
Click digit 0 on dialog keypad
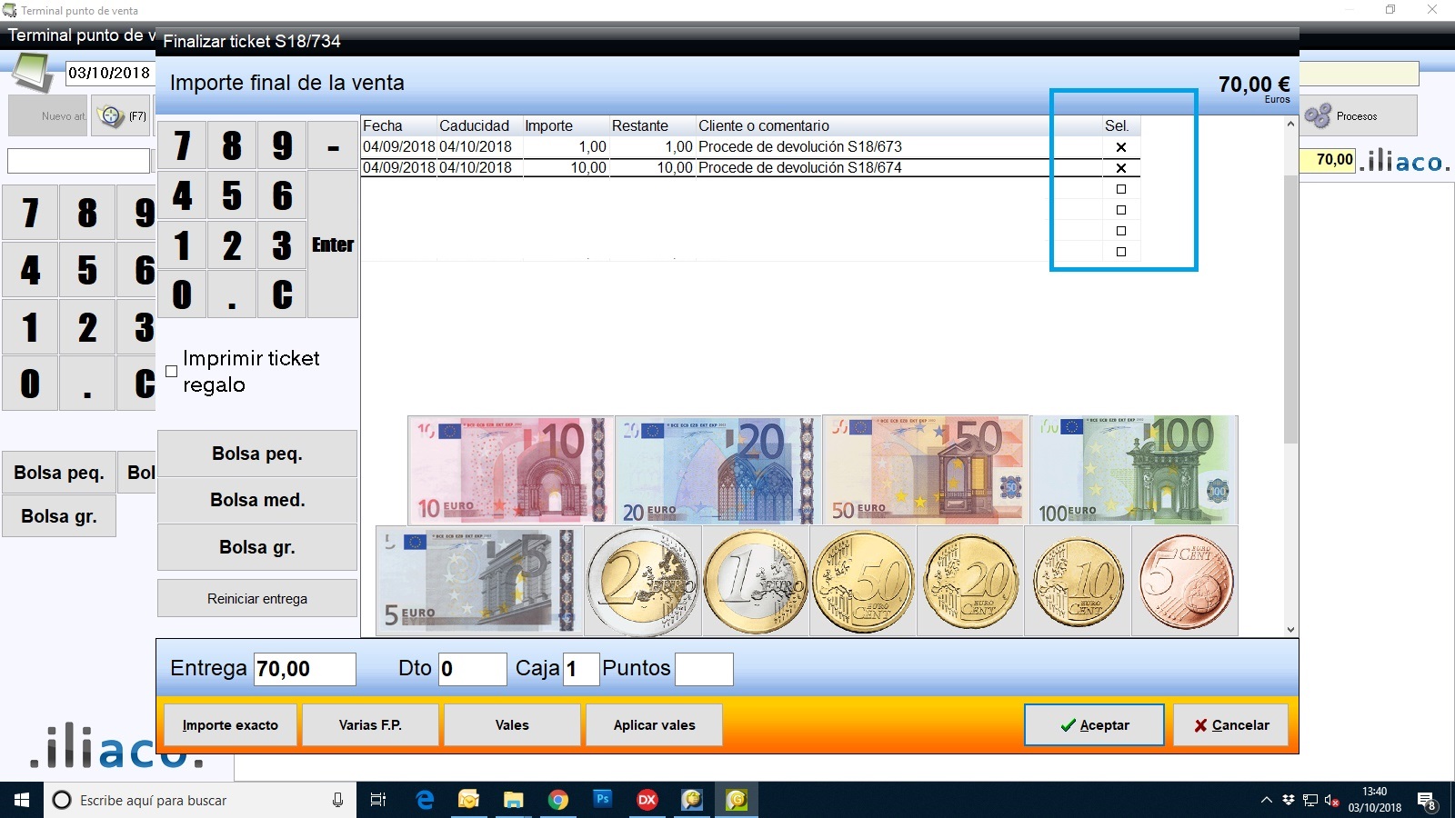183,294
